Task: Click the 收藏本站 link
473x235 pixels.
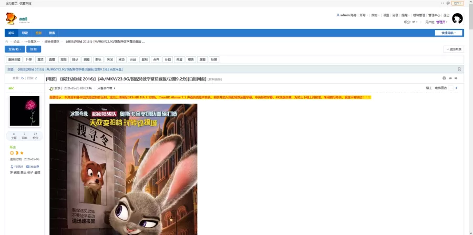Action: [x=25, y=3]
